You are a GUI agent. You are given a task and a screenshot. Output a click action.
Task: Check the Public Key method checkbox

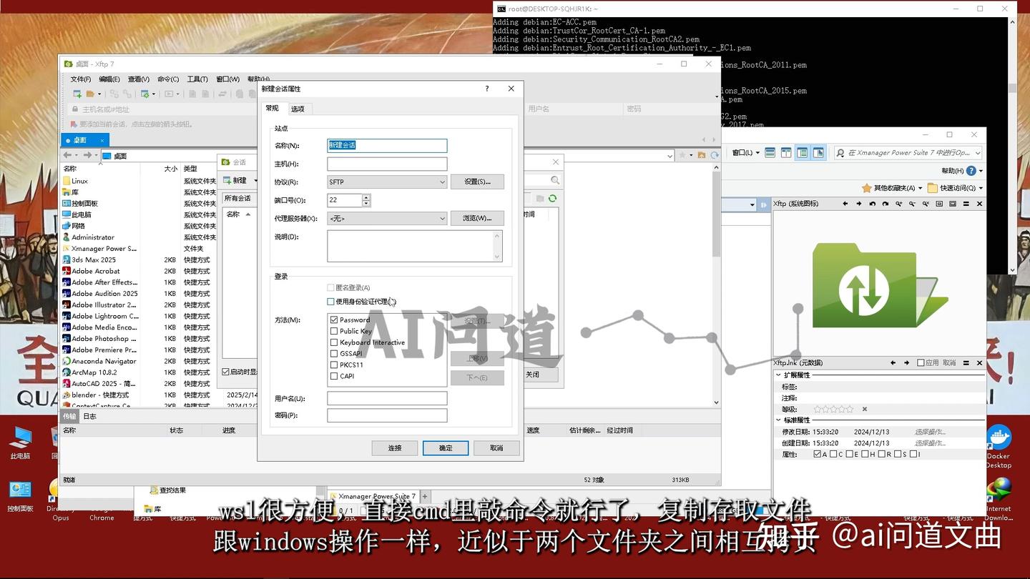334,331
